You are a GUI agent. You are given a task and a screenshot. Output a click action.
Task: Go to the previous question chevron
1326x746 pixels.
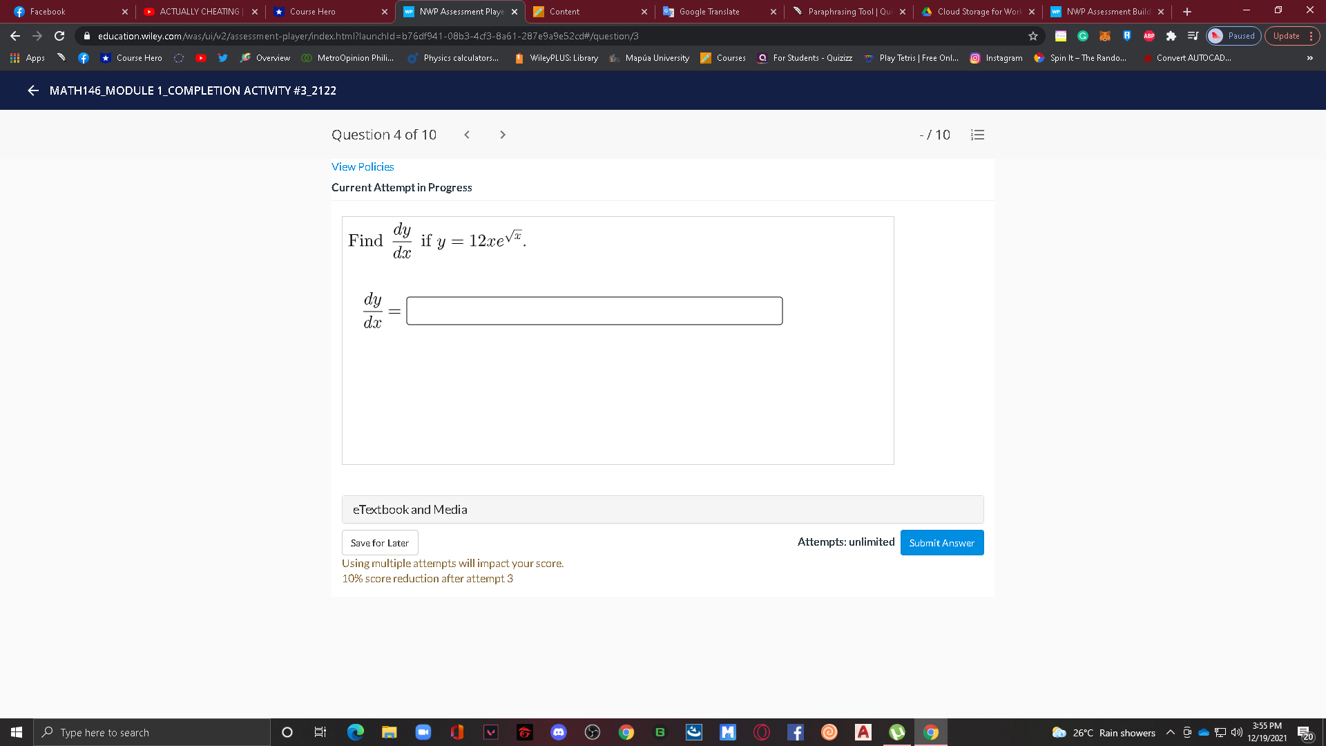[x=467, y=135]
